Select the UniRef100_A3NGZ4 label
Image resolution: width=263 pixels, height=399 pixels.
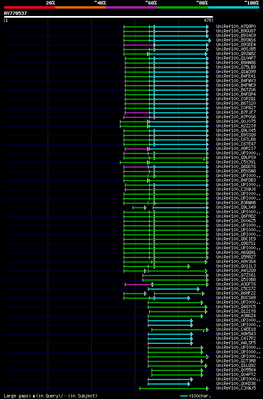coord(236,316)
